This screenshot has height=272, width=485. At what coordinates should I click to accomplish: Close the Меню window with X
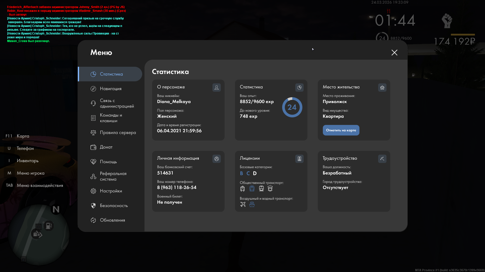(x=394, y=53)
